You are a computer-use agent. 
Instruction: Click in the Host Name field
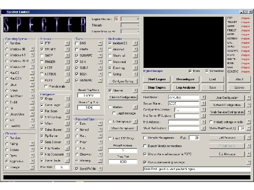tap(184, 97)
